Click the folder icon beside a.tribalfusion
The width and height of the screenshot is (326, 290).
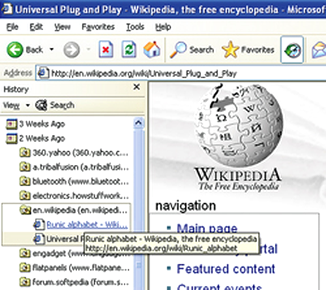coord(25,167)
